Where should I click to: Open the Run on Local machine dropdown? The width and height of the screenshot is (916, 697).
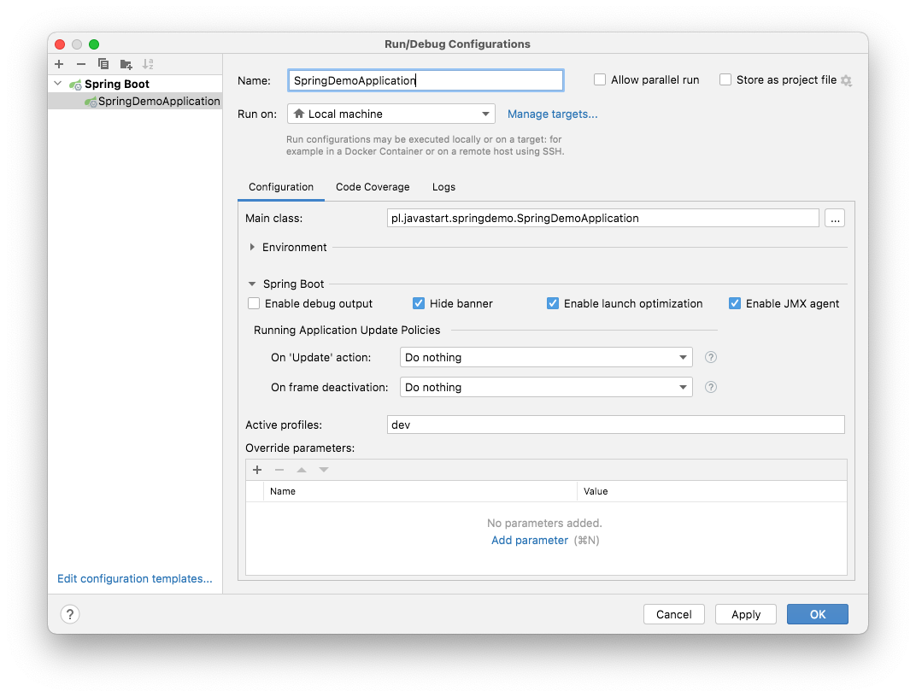click(390, 114)
